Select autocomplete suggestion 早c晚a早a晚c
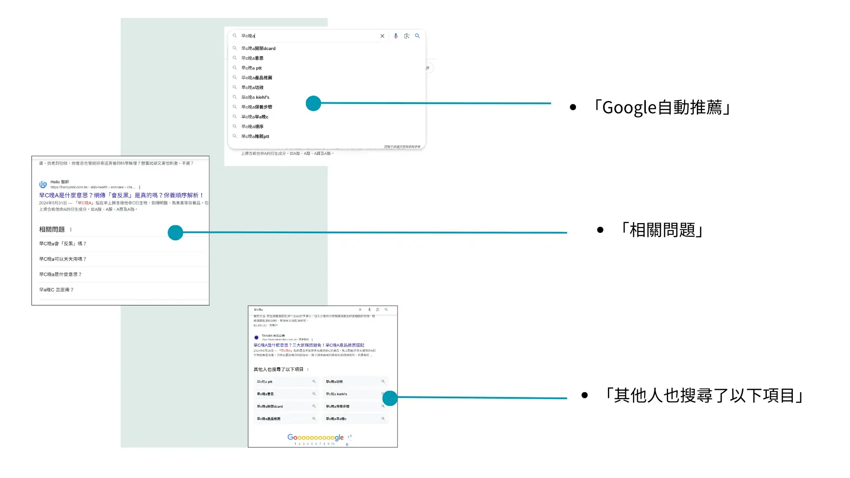The width and height of the screenshot is (850, 478). tap(327, 116)
